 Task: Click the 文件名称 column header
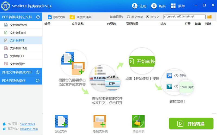click(x=78, y=24)
